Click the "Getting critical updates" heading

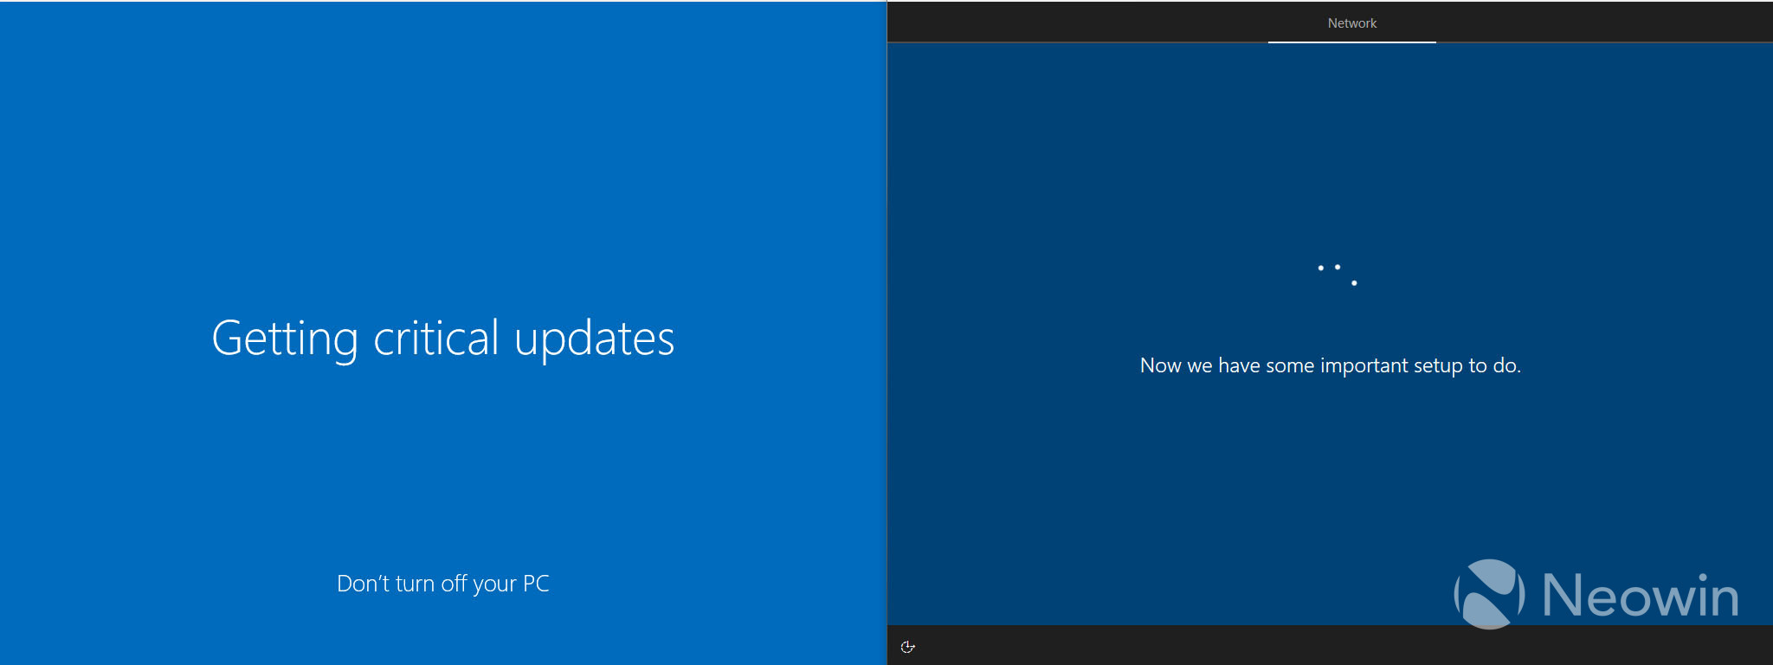point(442,338)
